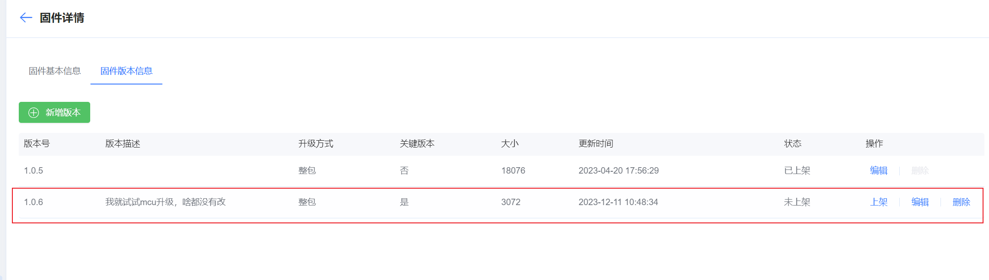Screen dimensions: 989x280
Task: Click the 新增版本 green button
Action: tap(54, 112)
